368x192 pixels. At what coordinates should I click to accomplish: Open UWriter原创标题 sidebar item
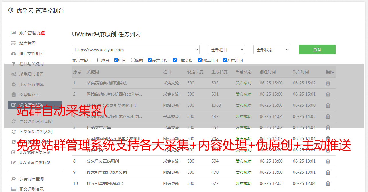click(35, 163)
